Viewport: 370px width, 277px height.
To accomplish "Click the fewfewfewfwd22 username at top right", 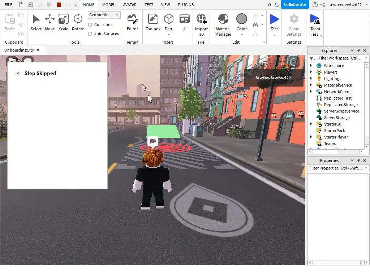I will (345, 5).
